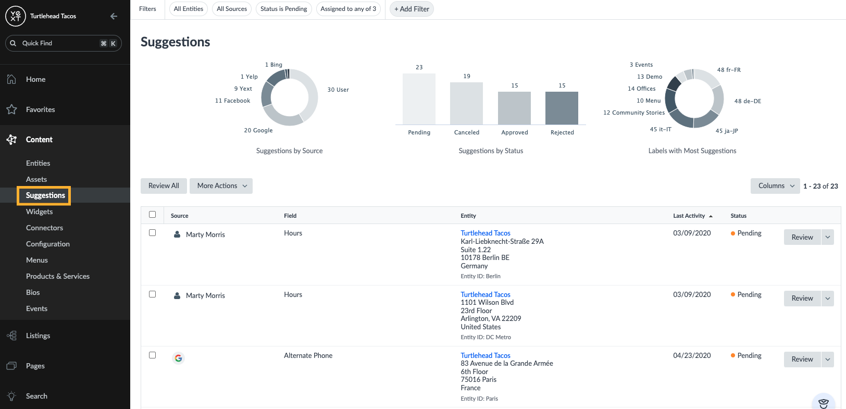Click Pending status in Berlin row
846x409 pixels.
[x=746, y=233]
